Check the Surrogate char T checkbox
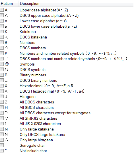The height and width of the screenshot is (155, 134). click(2, 145)
